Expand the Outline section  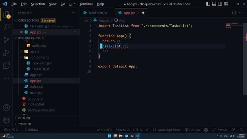(47, 118)
